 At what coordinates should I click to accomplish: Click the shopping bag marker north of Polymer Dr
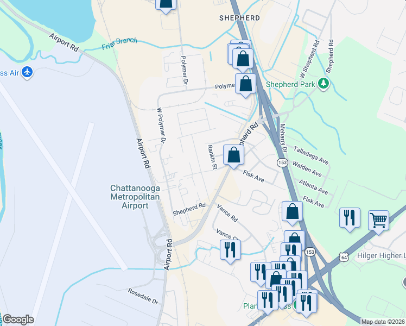coord(166,5)
